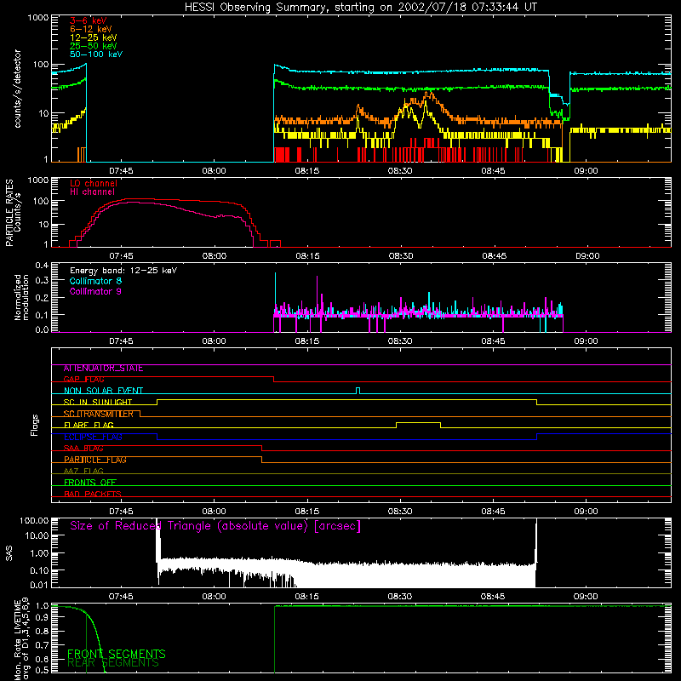Select the yellow 12-25 keV legend entry

94,37
